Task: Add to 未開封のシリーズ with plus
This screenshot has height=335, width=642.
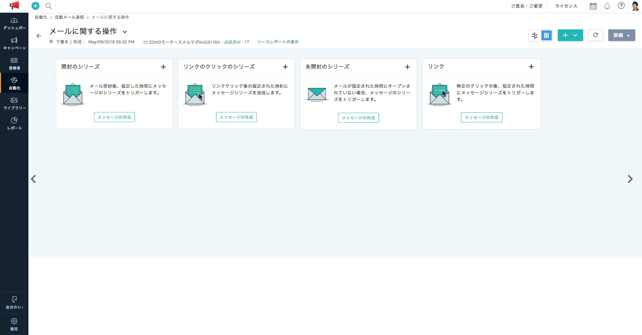Action: point(407,67)
